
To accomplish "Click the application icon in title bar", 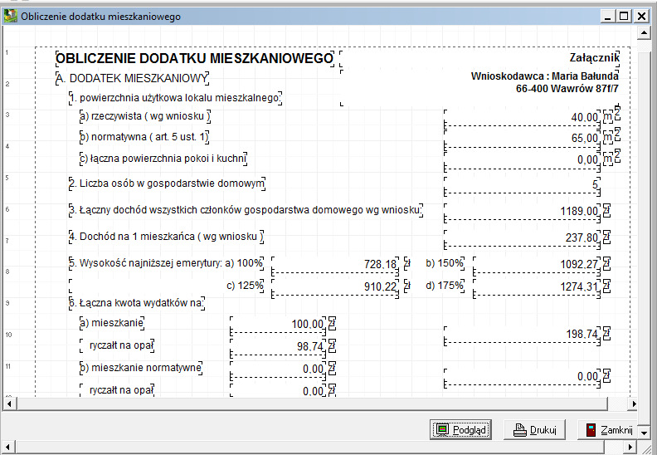I will (10, 17).
